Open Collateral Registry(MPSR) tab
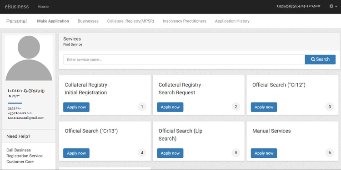341x170 pixels. point(130,21)
